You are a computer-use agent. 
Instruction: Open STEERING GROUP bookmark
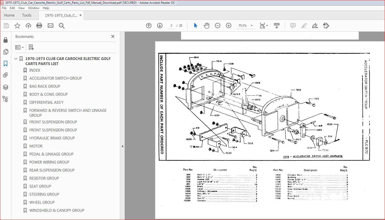tap(44, 194)
